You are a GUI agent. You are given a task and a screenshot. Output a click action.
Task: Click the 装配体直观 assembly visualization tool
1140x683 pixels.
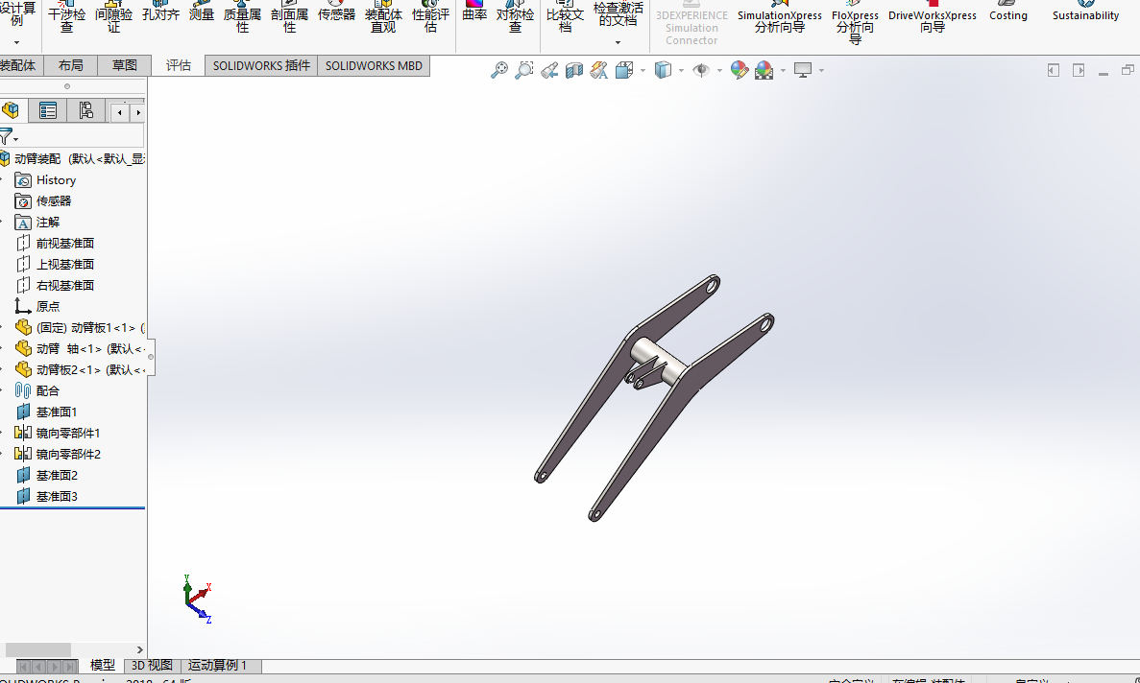click(383, 17)
